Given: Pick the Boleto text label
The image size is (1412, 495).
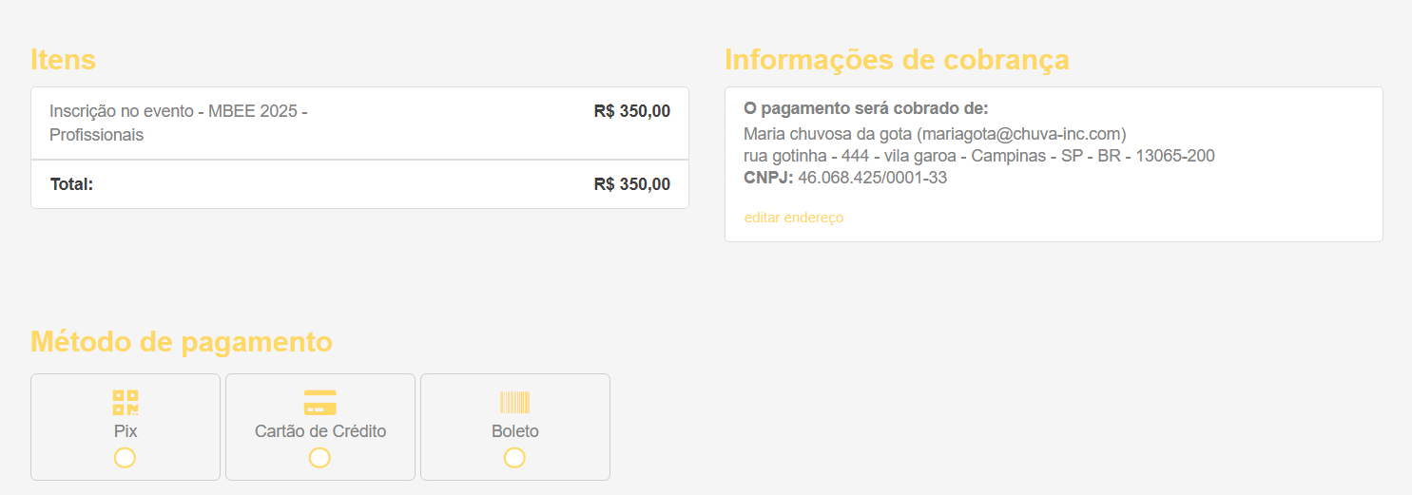Looking at the screenshot, I should click(515, 431).
